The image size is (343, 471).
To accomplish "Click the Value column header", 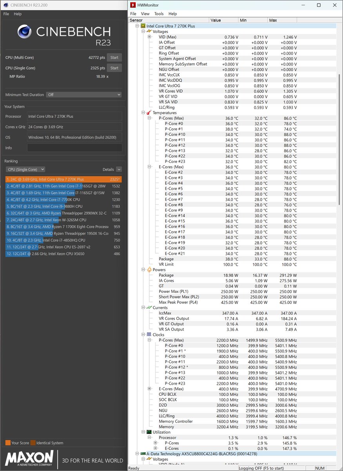I will [224, 20].
